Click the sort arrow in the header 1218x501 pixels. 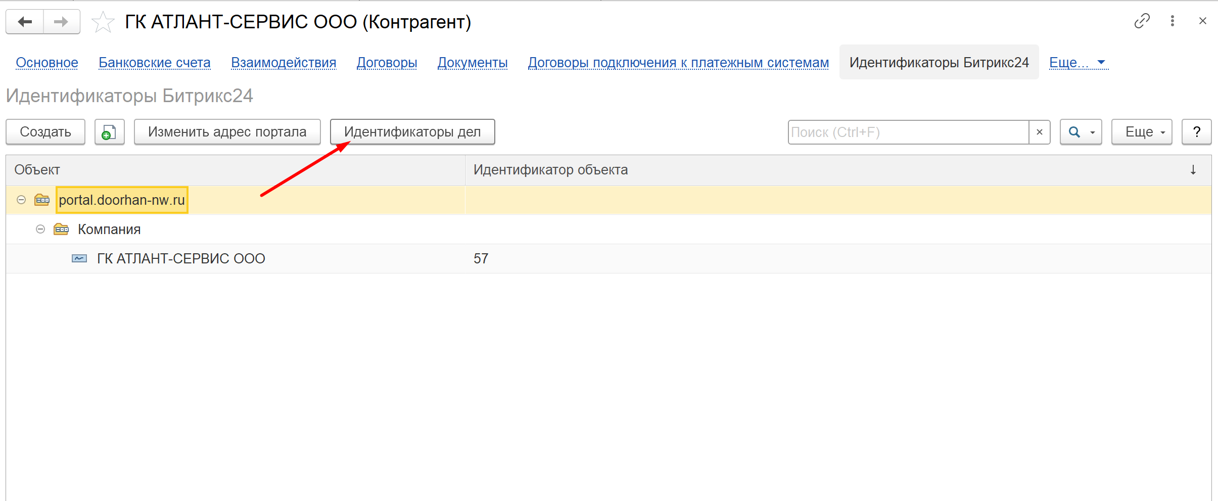[x=1193, y=170]
